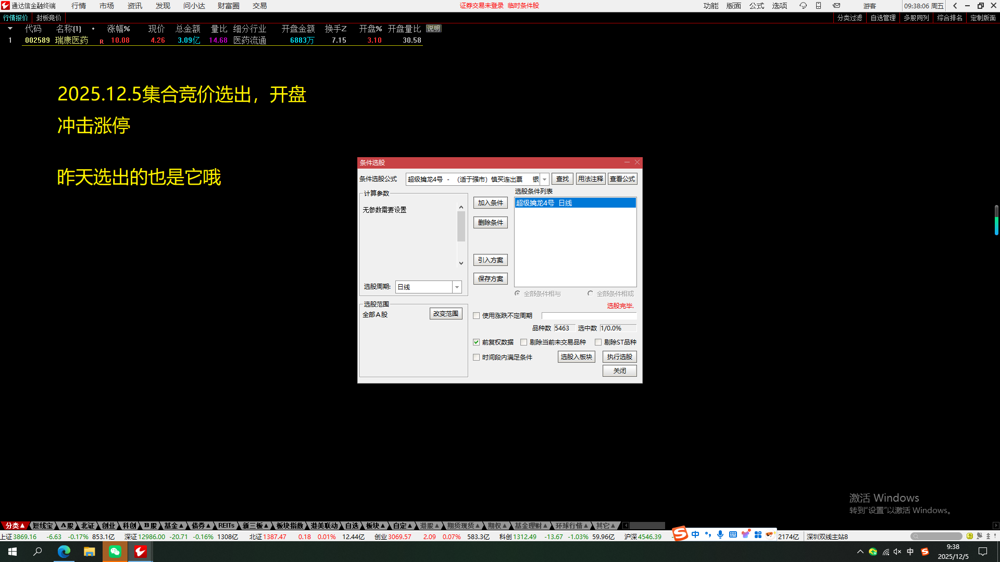Uncheck 前复权数据 checkbox
This screenshot has width=1000, height=562.
pyautogui.click(x=476, y=342)
